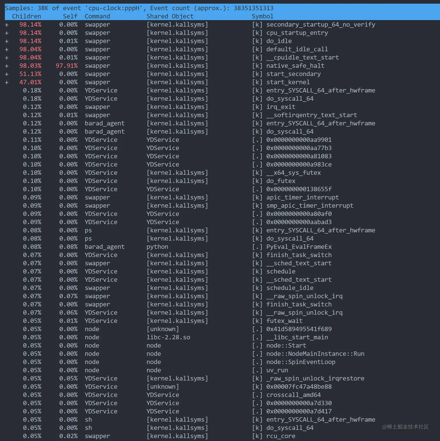Select symbol 0x0000000000aa77b3
440x441 pixels.
tap(299, 148)
